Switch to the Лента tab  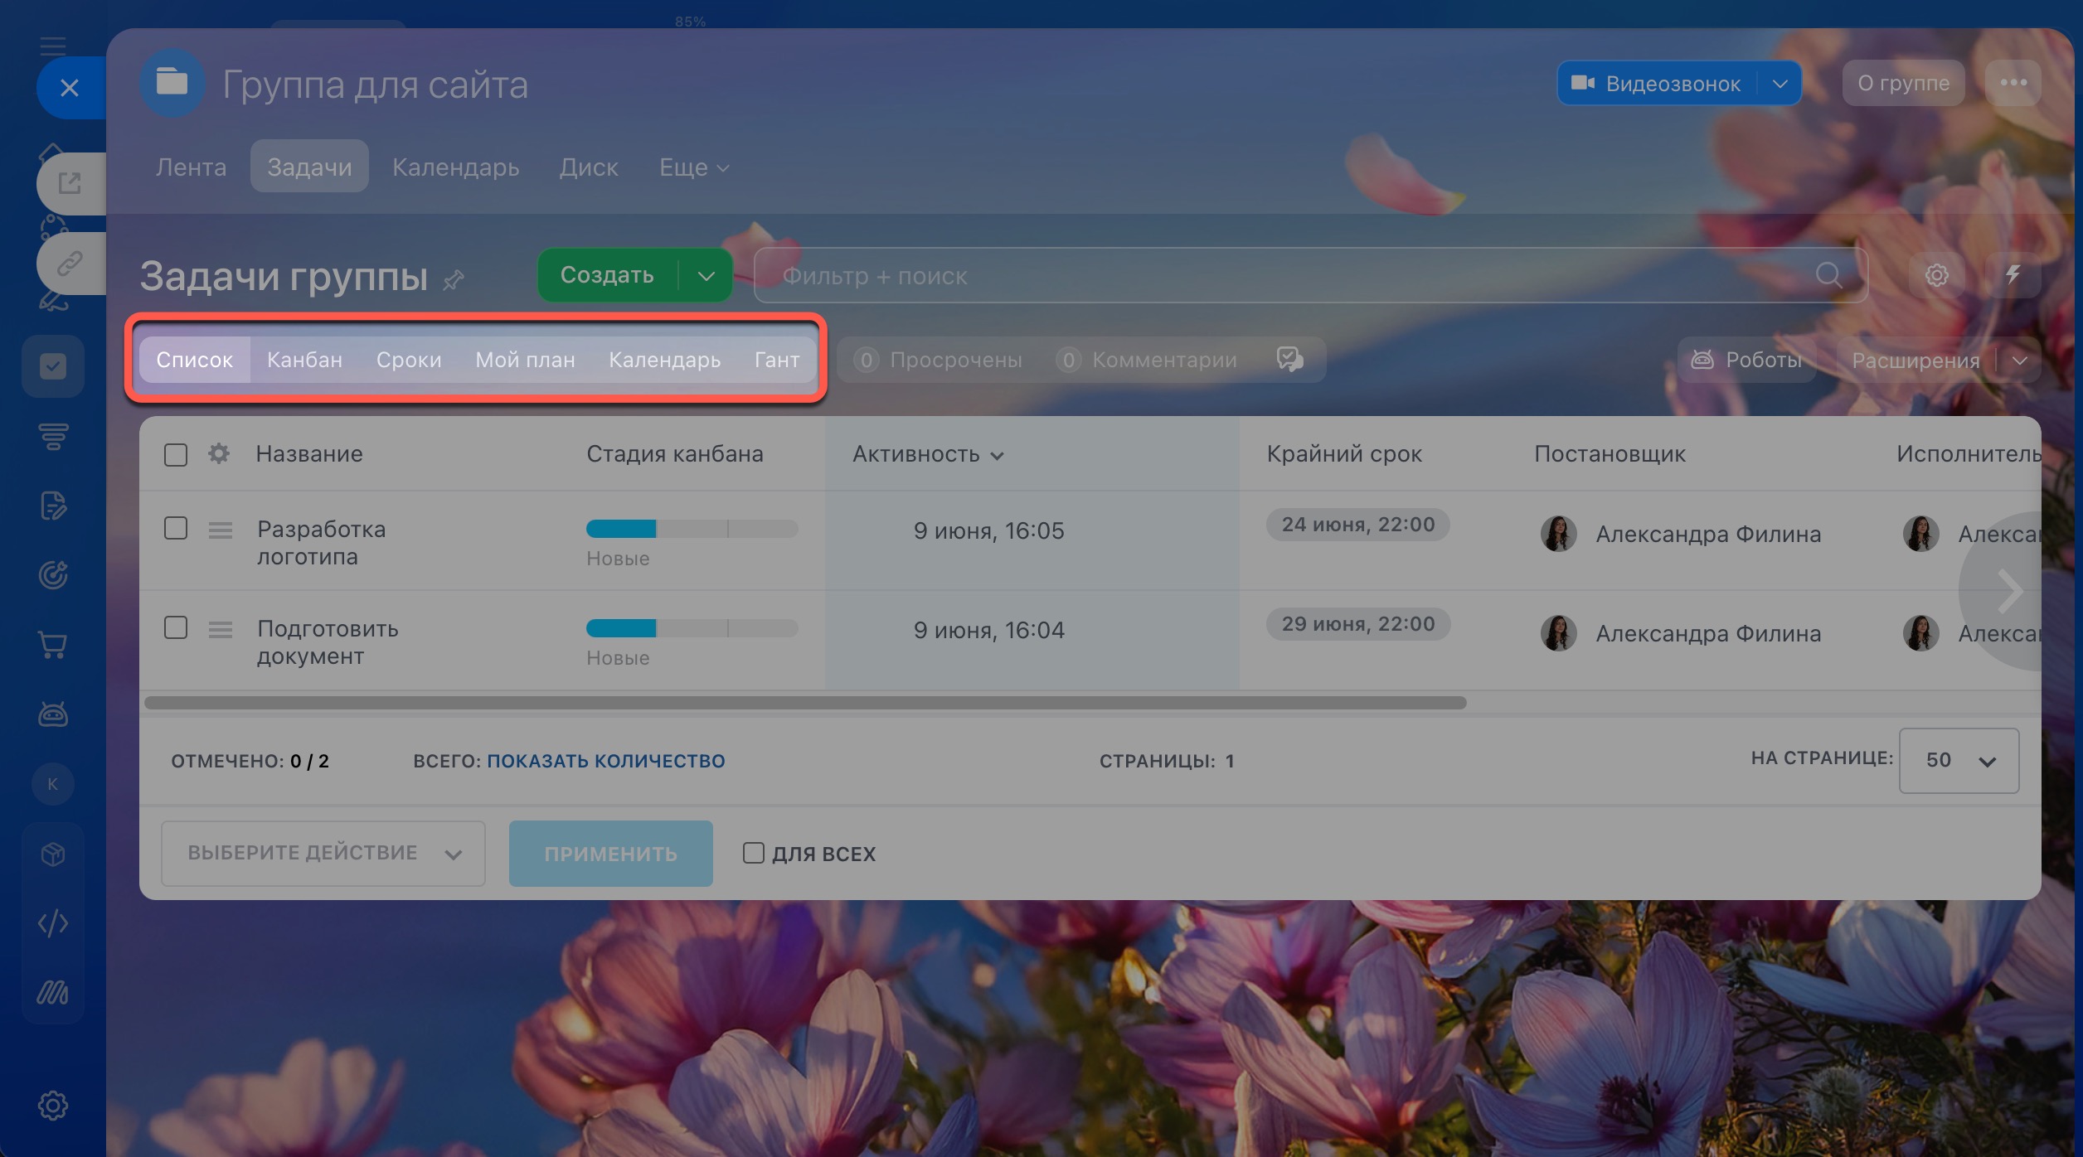[191, 167]
